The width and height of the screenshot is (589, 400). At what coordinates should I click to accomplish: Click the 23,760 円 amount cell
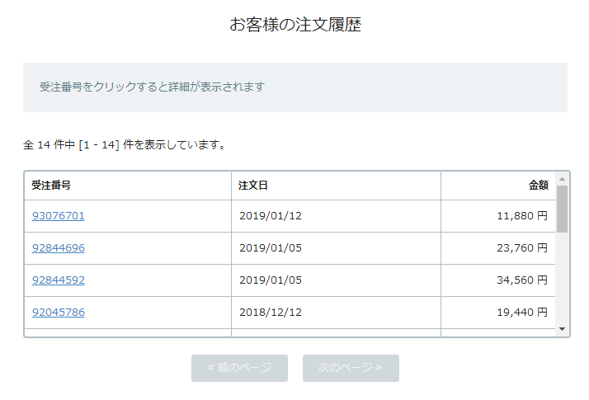click(522, 247)
